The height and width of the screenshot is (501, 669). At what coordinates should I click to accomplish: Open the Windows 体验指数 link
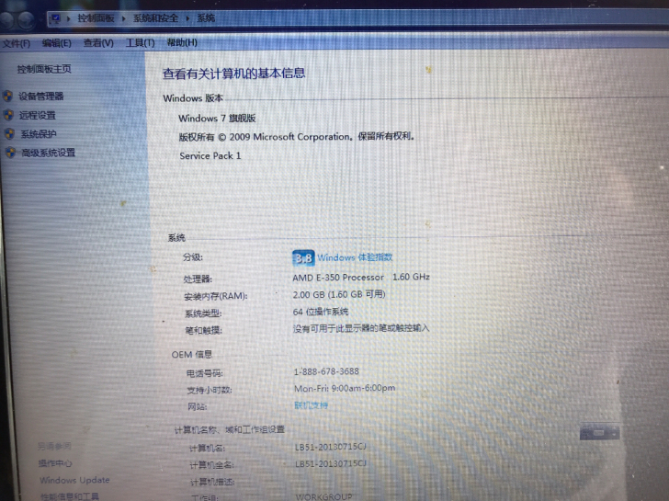pyautogui.click(x=355, y=257)
